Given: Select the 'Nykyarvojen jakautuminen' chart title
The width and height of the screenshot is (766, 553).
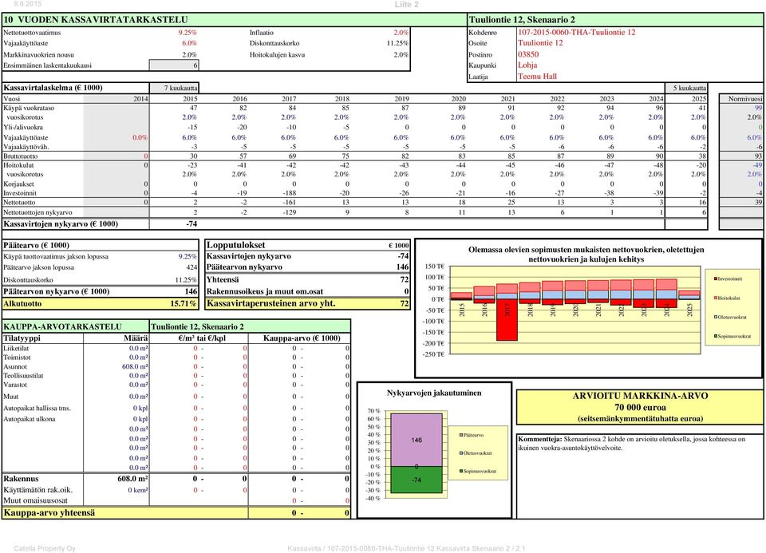Looking at the screenshot, I should pos(434,393).
